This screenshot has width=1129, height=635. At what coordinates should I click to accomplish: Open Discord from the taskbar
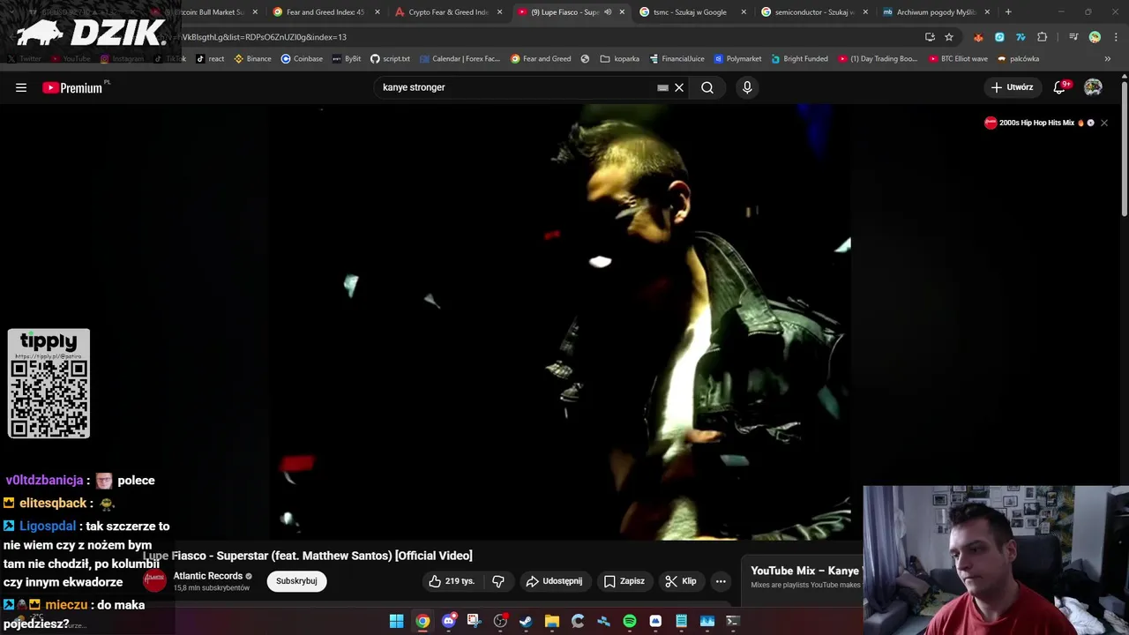448,622
